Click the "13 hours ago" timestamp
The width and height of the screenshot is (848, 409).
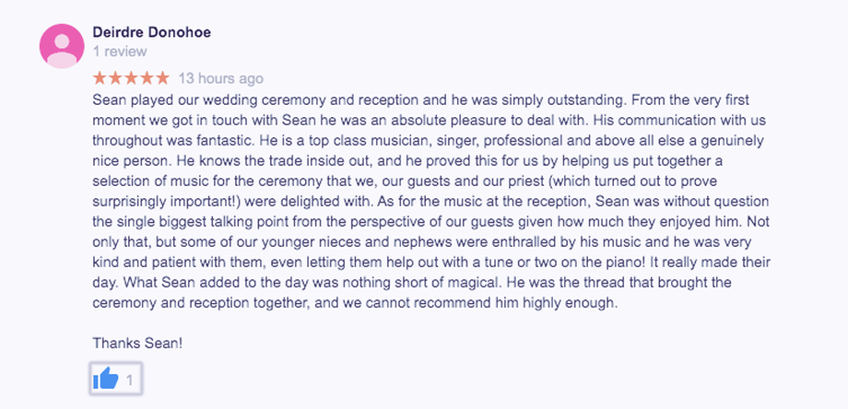220,79
